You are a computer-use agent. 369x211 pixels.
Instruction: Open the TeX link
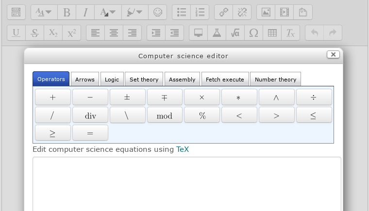[183, 149]
